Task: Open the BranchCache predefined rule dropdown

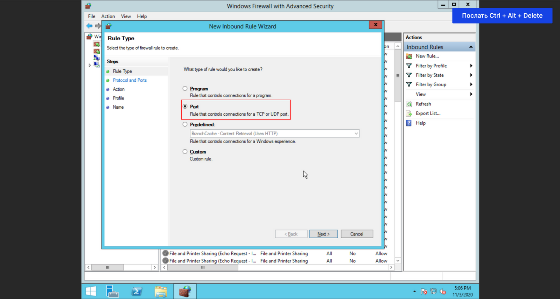Action: pos(274,134)
